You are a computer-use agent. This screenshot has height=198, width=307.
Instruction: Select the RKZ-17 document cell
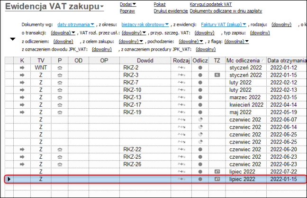[145, 105]
